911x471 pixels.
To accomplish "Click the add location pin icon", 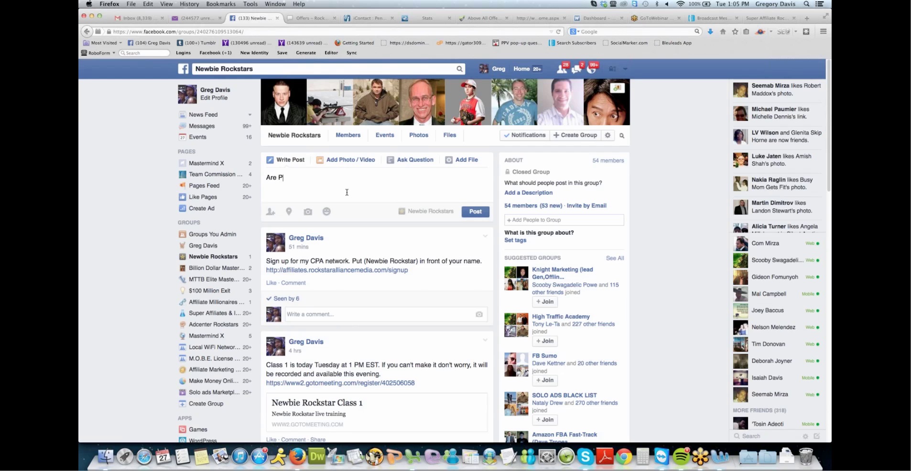I will [289, 212].
